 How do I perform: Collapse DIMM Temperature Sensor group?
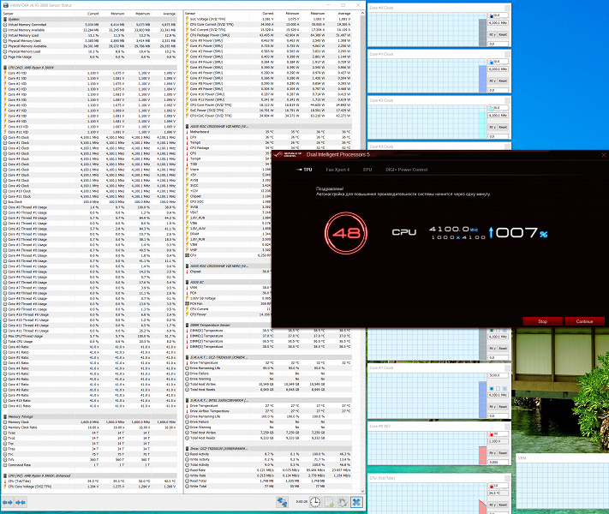pyautogui.click(x=269, y=325)
